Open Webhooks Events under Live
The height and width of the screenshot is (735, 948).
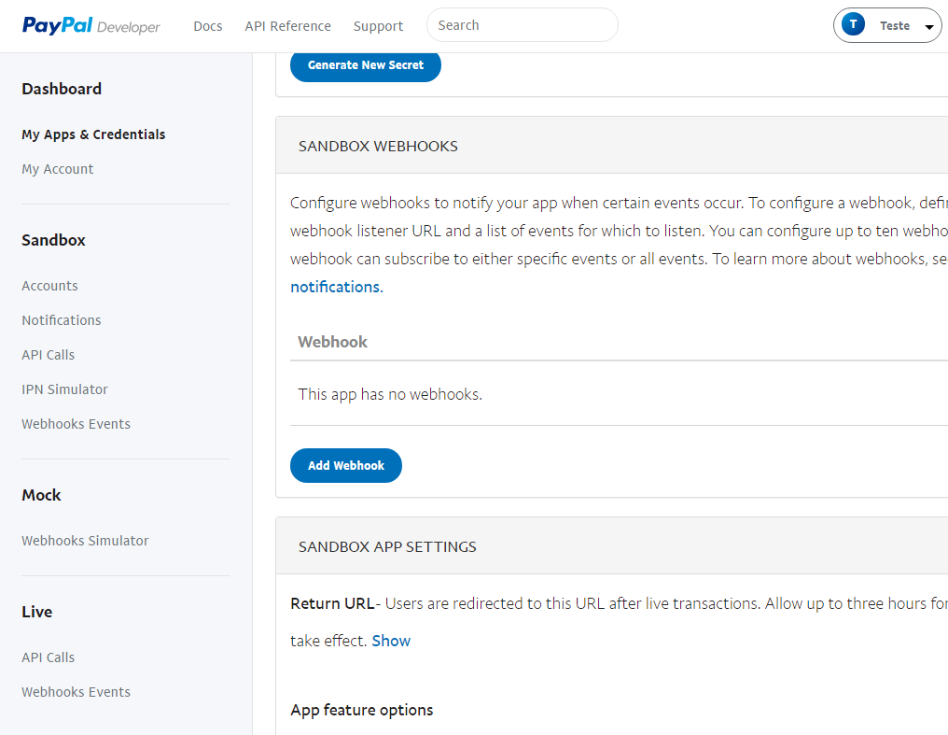(x=77, y=691)
